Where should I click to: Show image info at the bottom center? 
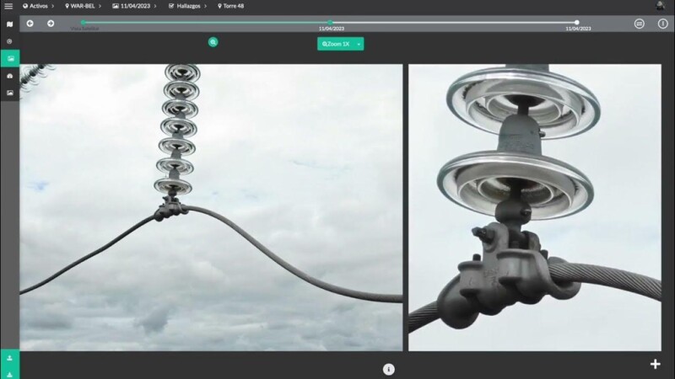[x=389, y=369]
